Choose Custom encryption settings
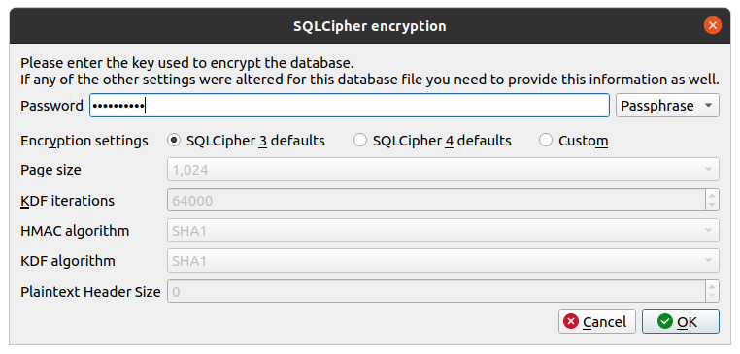This screenshot has height=354, width=740. (x=546, y=141)
